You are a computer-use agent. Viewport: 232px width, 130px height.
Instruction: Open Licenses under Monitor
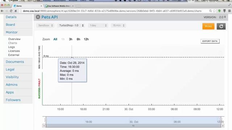[14, 51]
